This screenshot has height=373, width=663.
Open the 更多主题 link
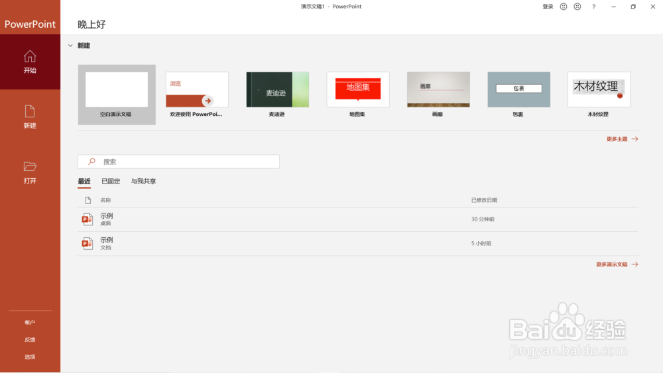[617, 139]
